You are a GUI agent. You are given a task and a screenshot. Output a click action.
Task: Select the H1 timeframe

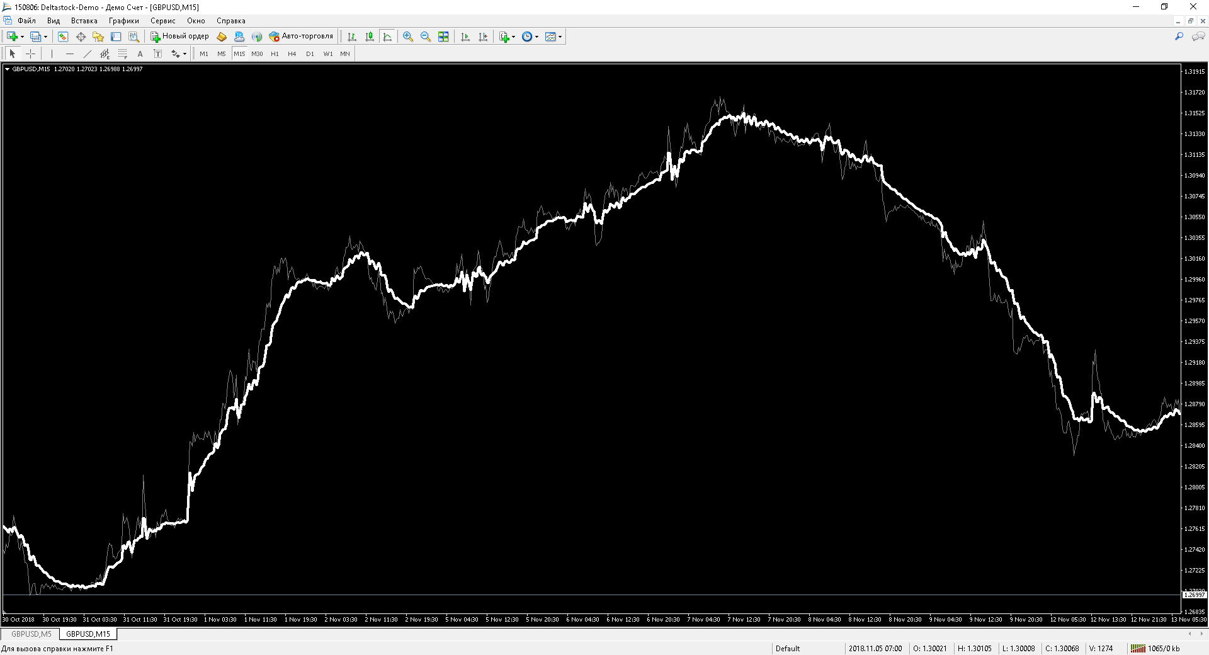[275, 54]
